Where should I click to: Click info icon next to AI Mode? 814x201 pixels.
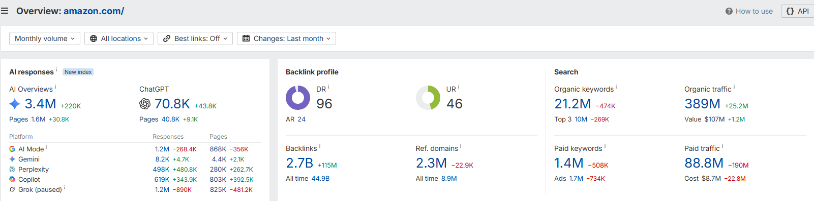[x=46, y=147]
